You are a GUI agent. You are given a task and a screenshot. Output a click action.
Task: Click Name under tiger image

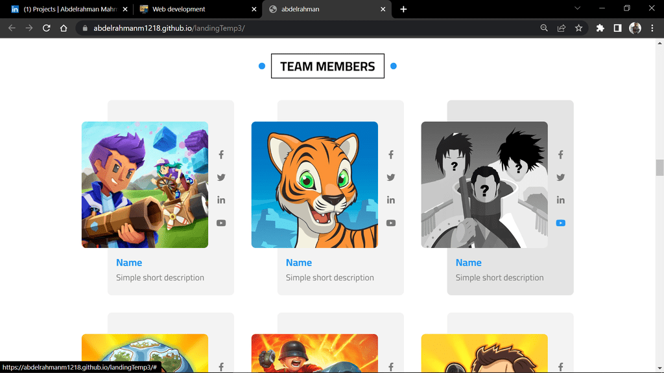299,263
